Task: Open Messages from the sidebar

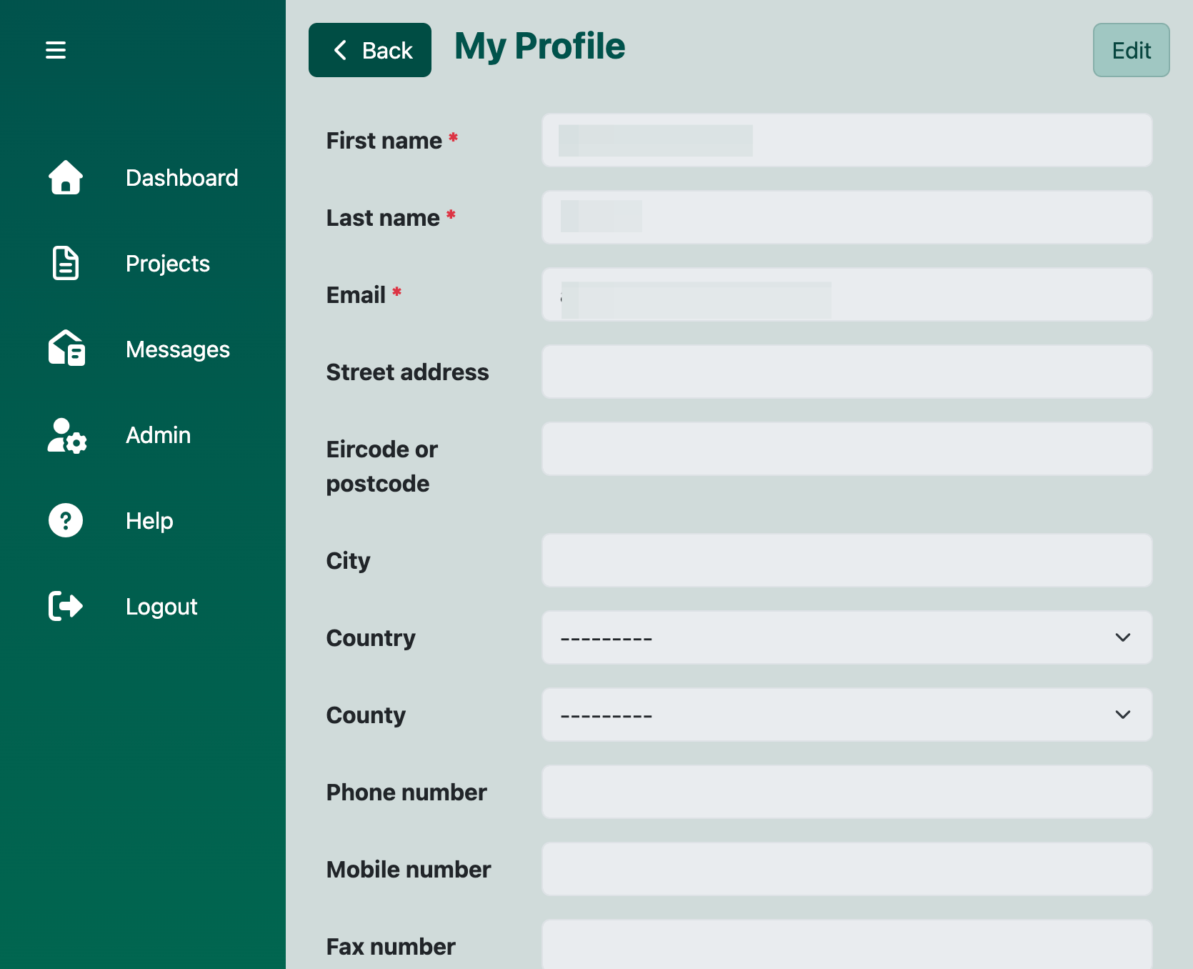Action: (x=178, y=349)
